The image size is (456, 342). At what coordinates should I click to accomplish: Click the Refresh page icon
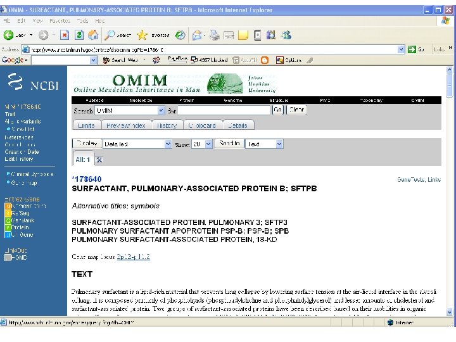click(x=79, y=35)
